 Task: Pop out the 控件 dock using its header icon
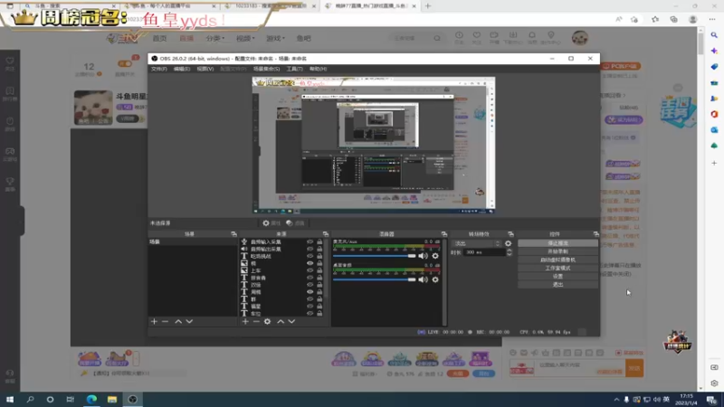tap(595, 234)
